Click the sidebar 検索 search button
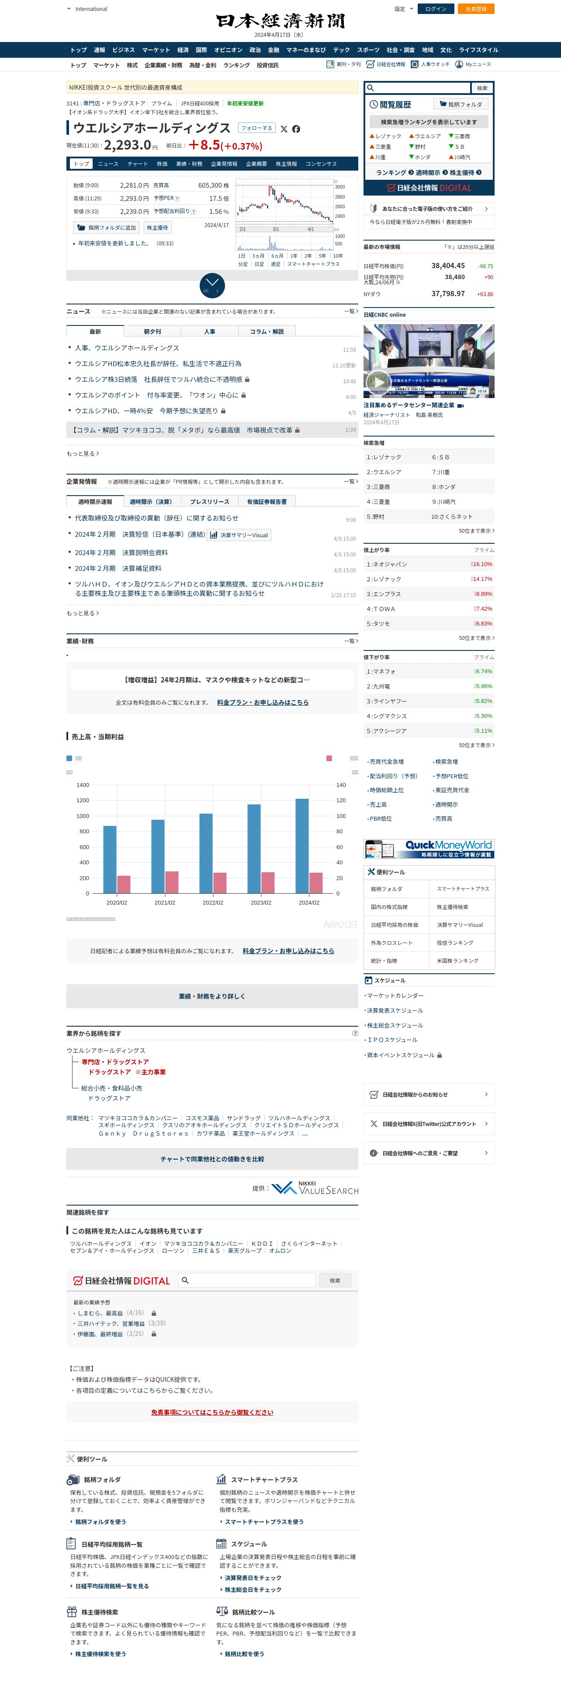Screen dimensions: 561x1685 (482, 87)
